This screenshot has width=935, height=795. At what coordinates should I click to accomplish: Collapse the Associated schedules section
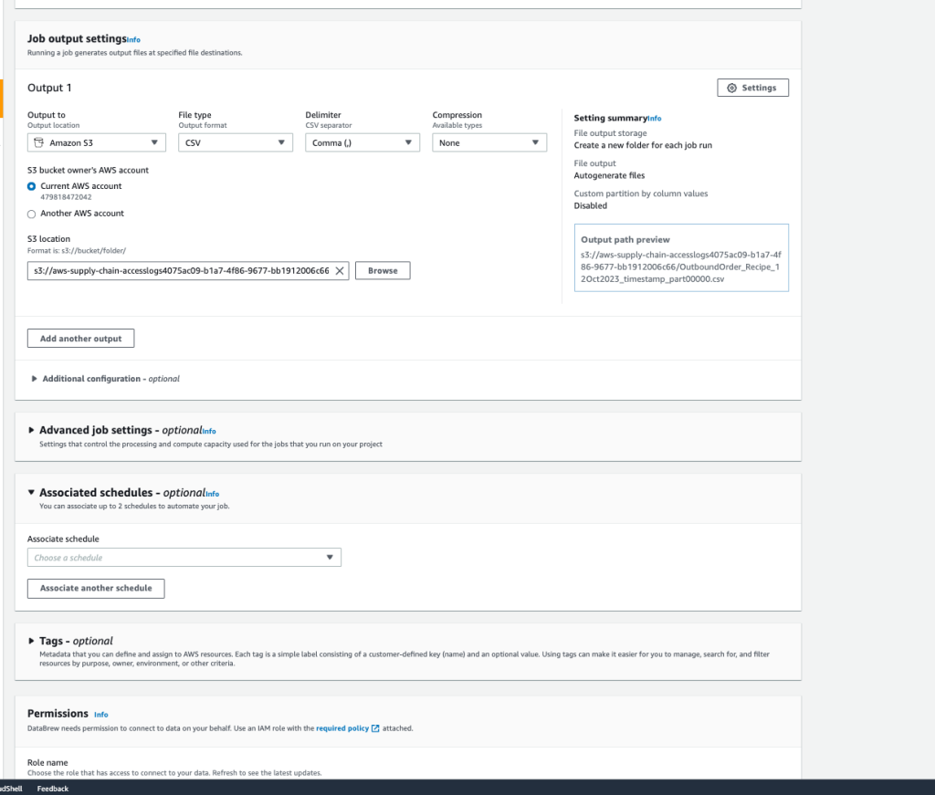pyautogui.click(x=30, y=492)
